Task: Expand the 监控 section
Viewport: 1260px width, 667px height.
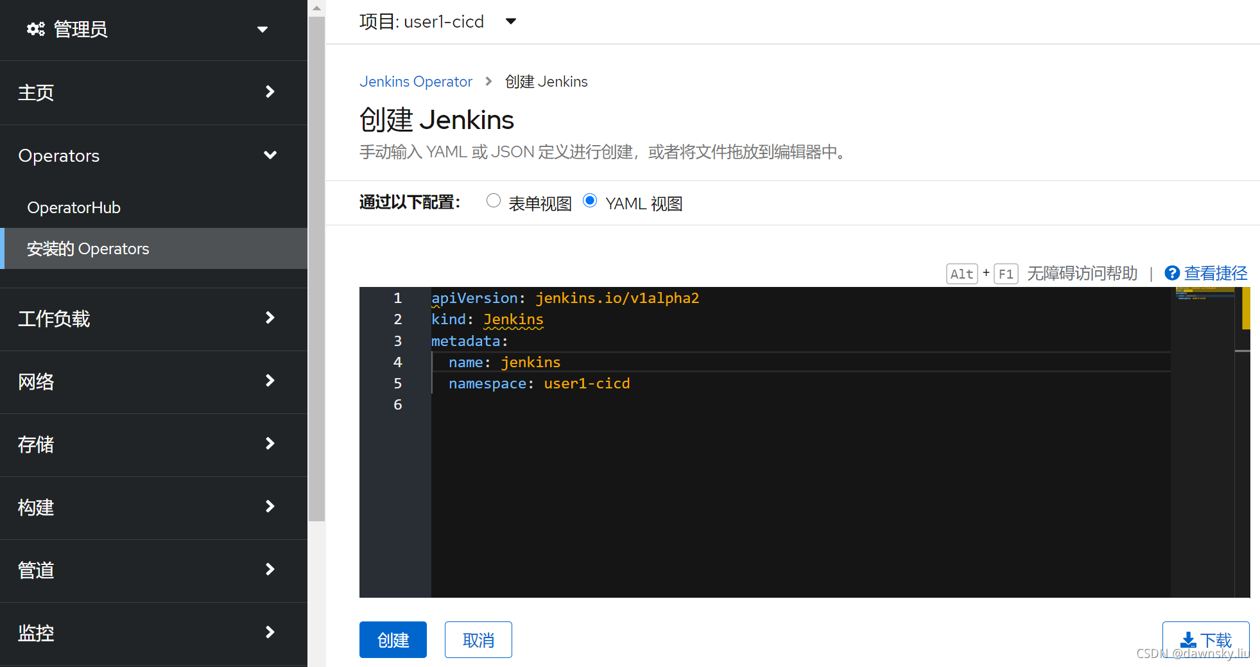Action: (153, 633)
